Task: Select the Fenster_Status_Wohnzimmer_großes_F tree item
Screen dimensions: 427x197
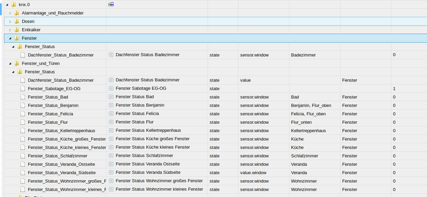Action: (67, 181)
